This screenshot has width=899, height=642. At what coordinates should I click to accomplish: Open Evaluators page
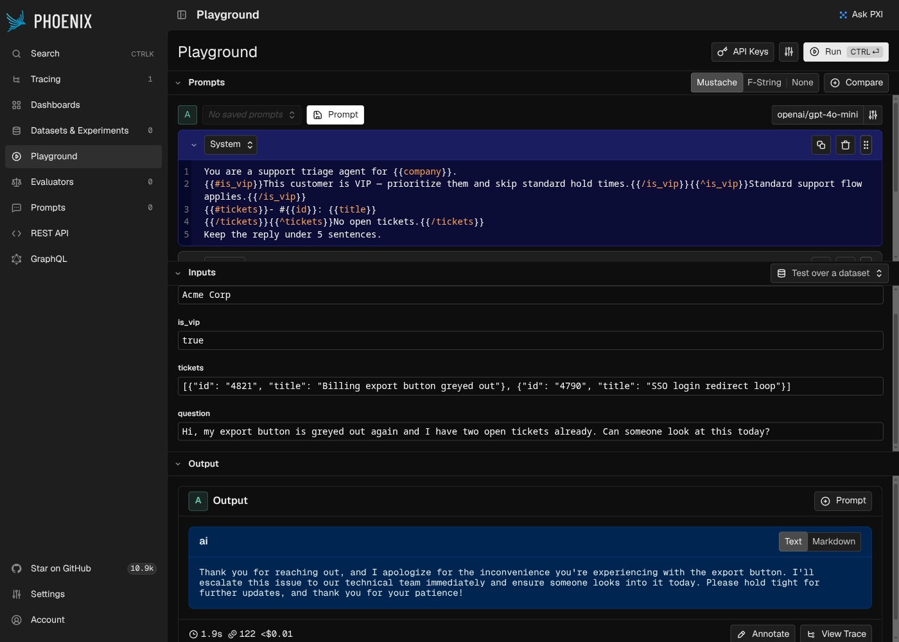click(x=83, y=182)
